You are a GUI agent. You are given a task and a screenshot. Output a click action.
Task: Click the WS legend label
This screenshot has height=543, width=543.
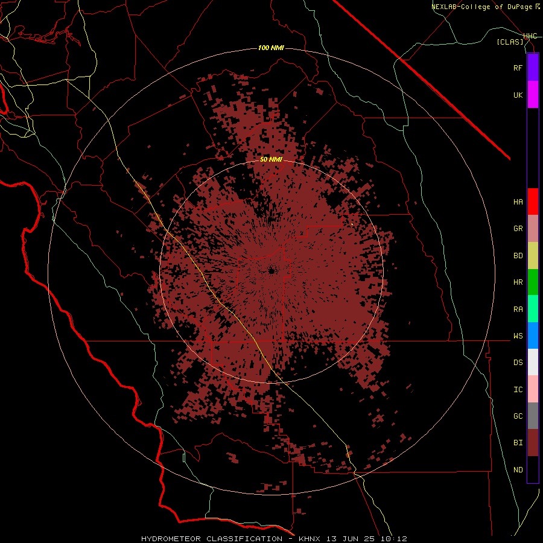(518, 336)
